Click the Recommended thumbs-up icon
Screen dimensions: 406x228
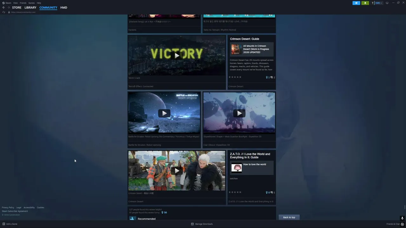pyautogui.click(x=133, y=218)
